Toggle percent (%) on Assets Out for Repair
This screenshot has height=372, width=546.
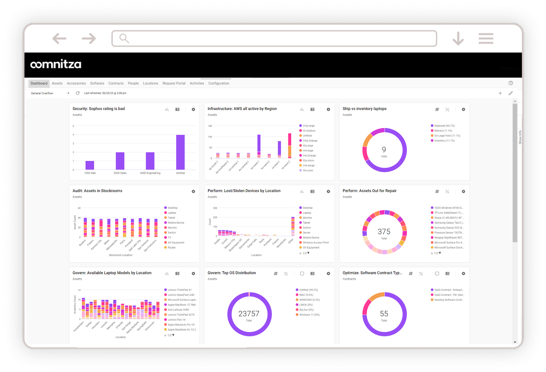[447, 192]
